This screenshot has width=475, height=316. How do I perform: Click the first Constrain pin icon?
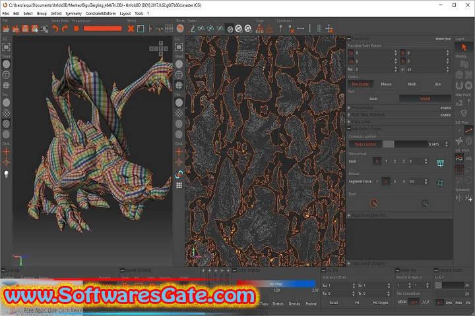(281, 29)
